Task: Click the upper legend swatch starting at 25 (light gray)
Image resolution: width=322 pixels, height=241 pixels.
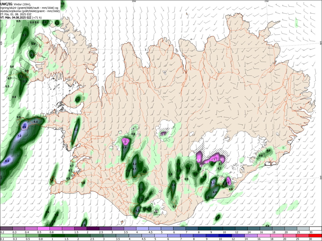Action: [303, 228]
